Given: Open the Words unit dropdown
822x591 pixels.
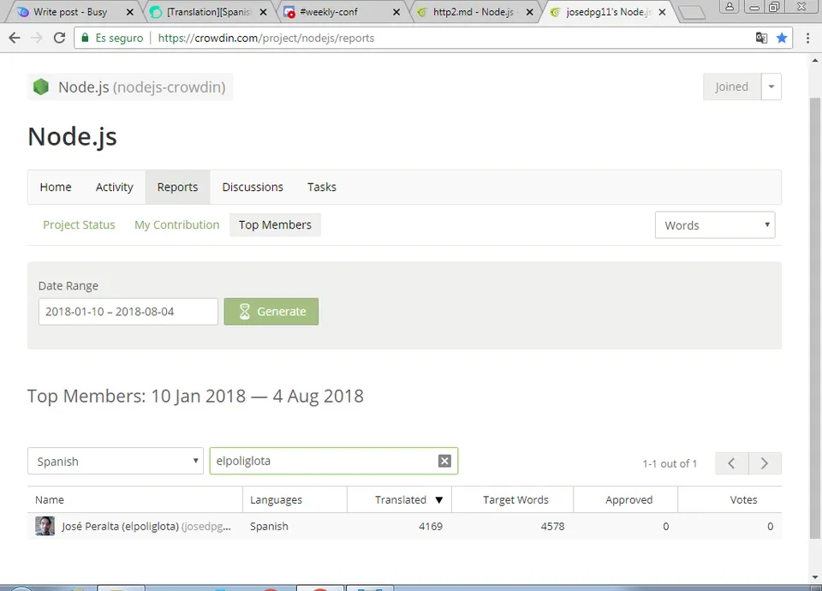Looking at the screenshot, I should click(x=715, y=225).
